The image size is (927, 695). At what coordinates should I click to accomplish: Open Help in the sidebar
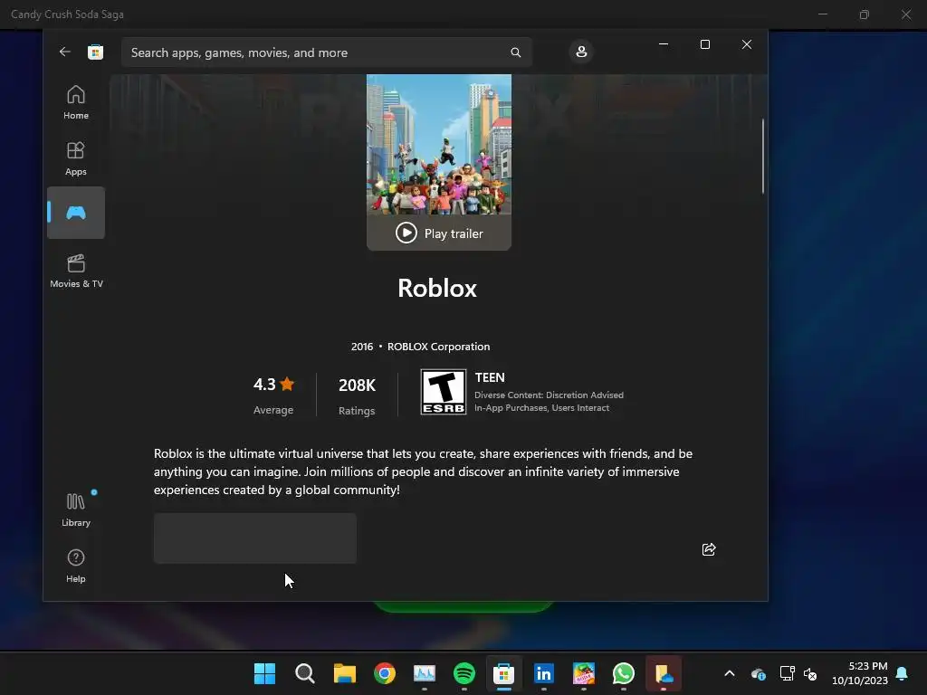[x=76, y=566]
